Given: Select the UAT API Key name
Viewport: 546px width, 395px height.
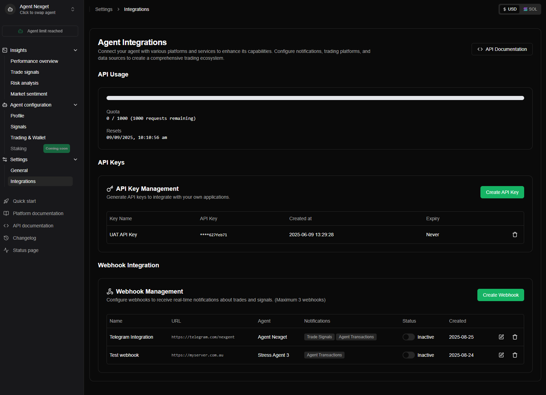Looking at the screenshot, I should pos(123,235).
